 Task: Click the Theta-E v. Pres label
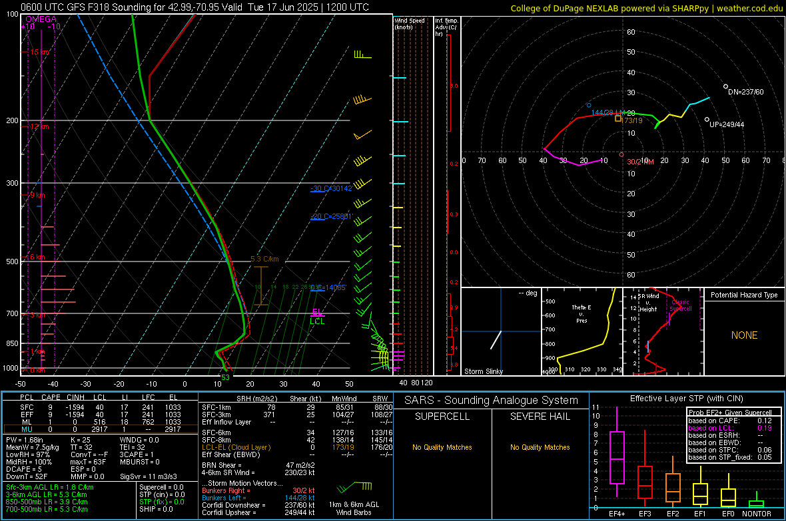point(582,313)
